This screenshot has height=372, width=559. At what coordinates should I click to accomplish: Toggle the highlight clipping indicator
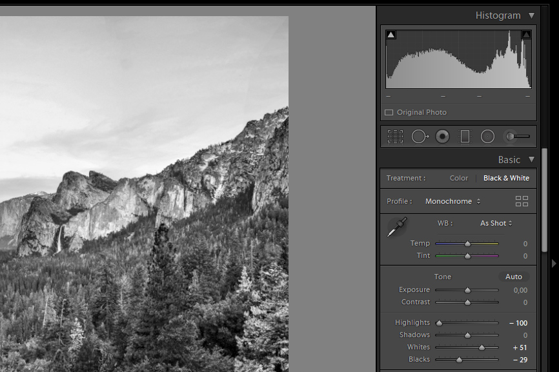(526, 34)
